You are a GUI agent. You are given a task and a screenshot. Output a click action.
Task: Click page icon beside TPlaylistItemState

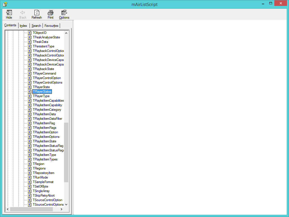coord(30,141)
